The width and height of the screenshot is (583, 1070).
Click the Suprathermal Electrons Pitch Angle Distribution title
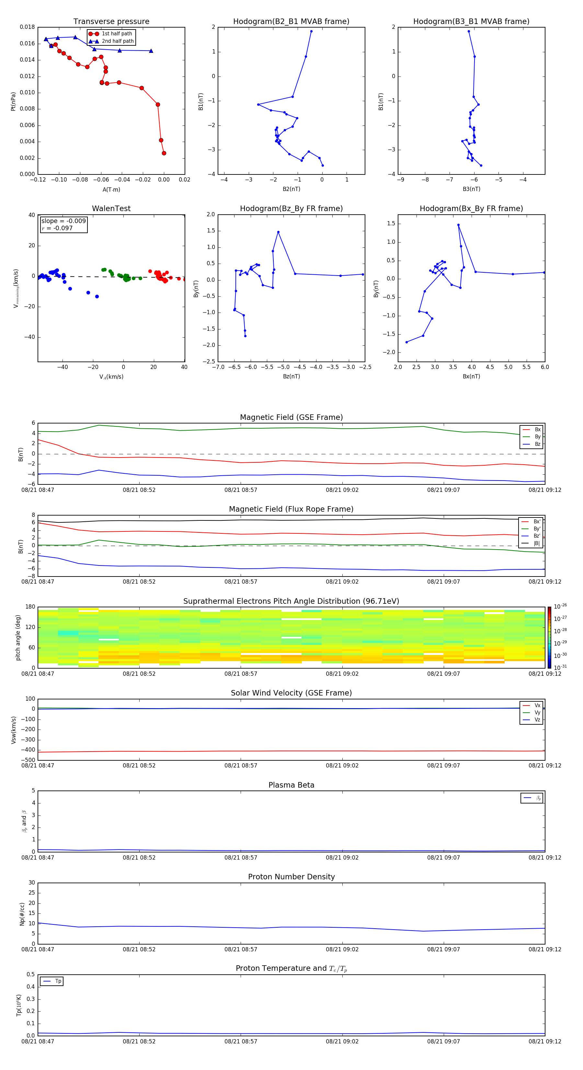click(x=291, y=601)
